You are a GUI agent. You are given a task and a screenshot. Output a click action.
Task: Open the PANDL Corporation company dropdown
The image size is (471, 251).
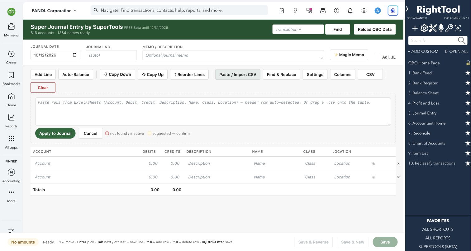pyautogui.click(x=54, y=11)
